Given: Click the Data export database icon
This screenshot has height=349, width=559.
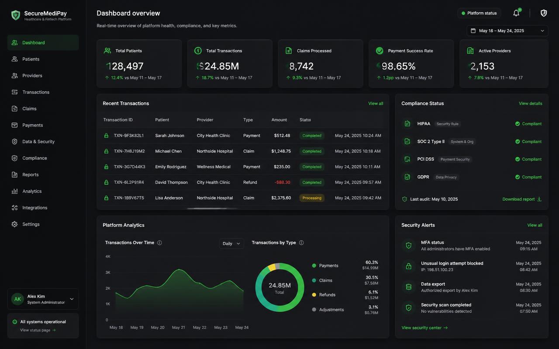Looking at the screenshot, I should pyautogui.click(x=409, y=287).
